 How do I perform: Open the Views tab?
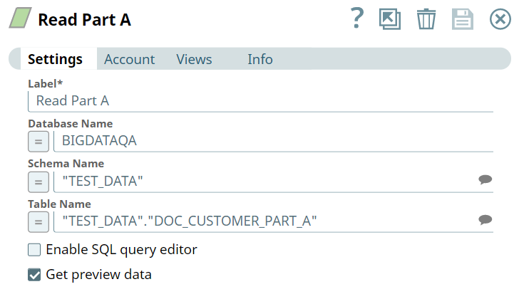[194, 60]
